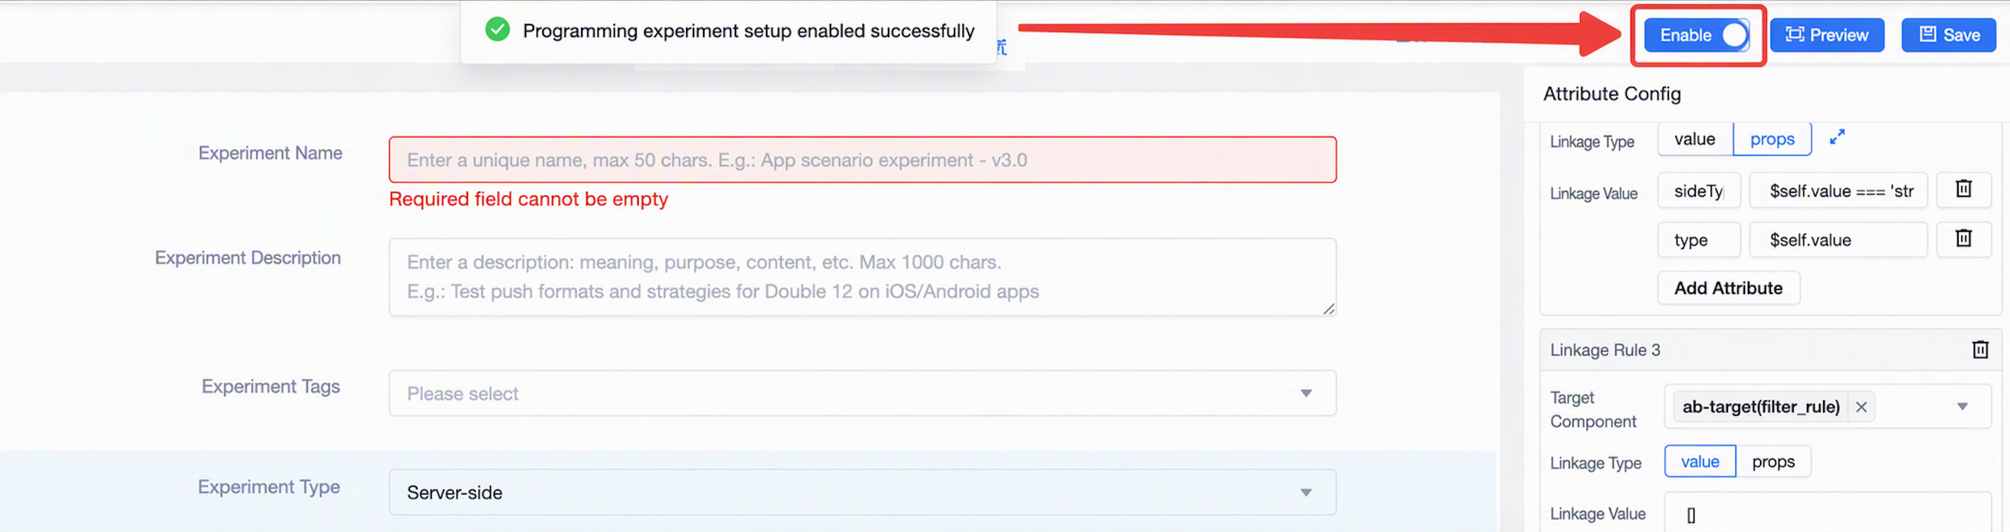Delete the type linkage value row
This screenshot has height=532, width=2010.
click(1963, 239)
